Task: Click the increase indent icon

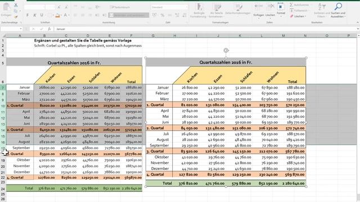Action: (x=105, y=15)
